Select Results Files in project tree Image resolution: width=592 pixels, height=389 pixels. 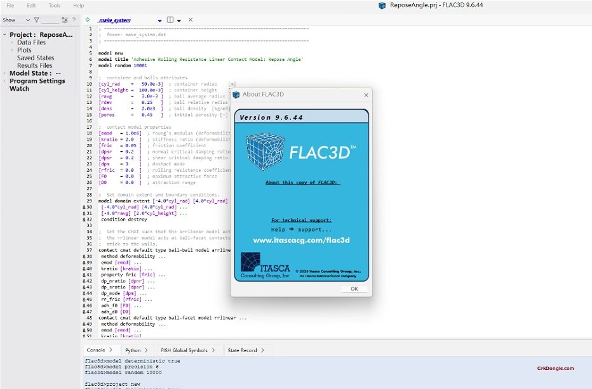pyautogui.click(x=35, y=65)
